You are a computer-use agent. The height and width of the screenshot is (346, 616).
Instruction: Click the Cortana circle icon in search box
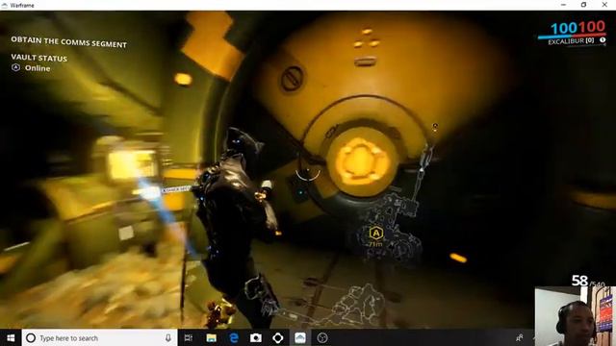point(31,337)
